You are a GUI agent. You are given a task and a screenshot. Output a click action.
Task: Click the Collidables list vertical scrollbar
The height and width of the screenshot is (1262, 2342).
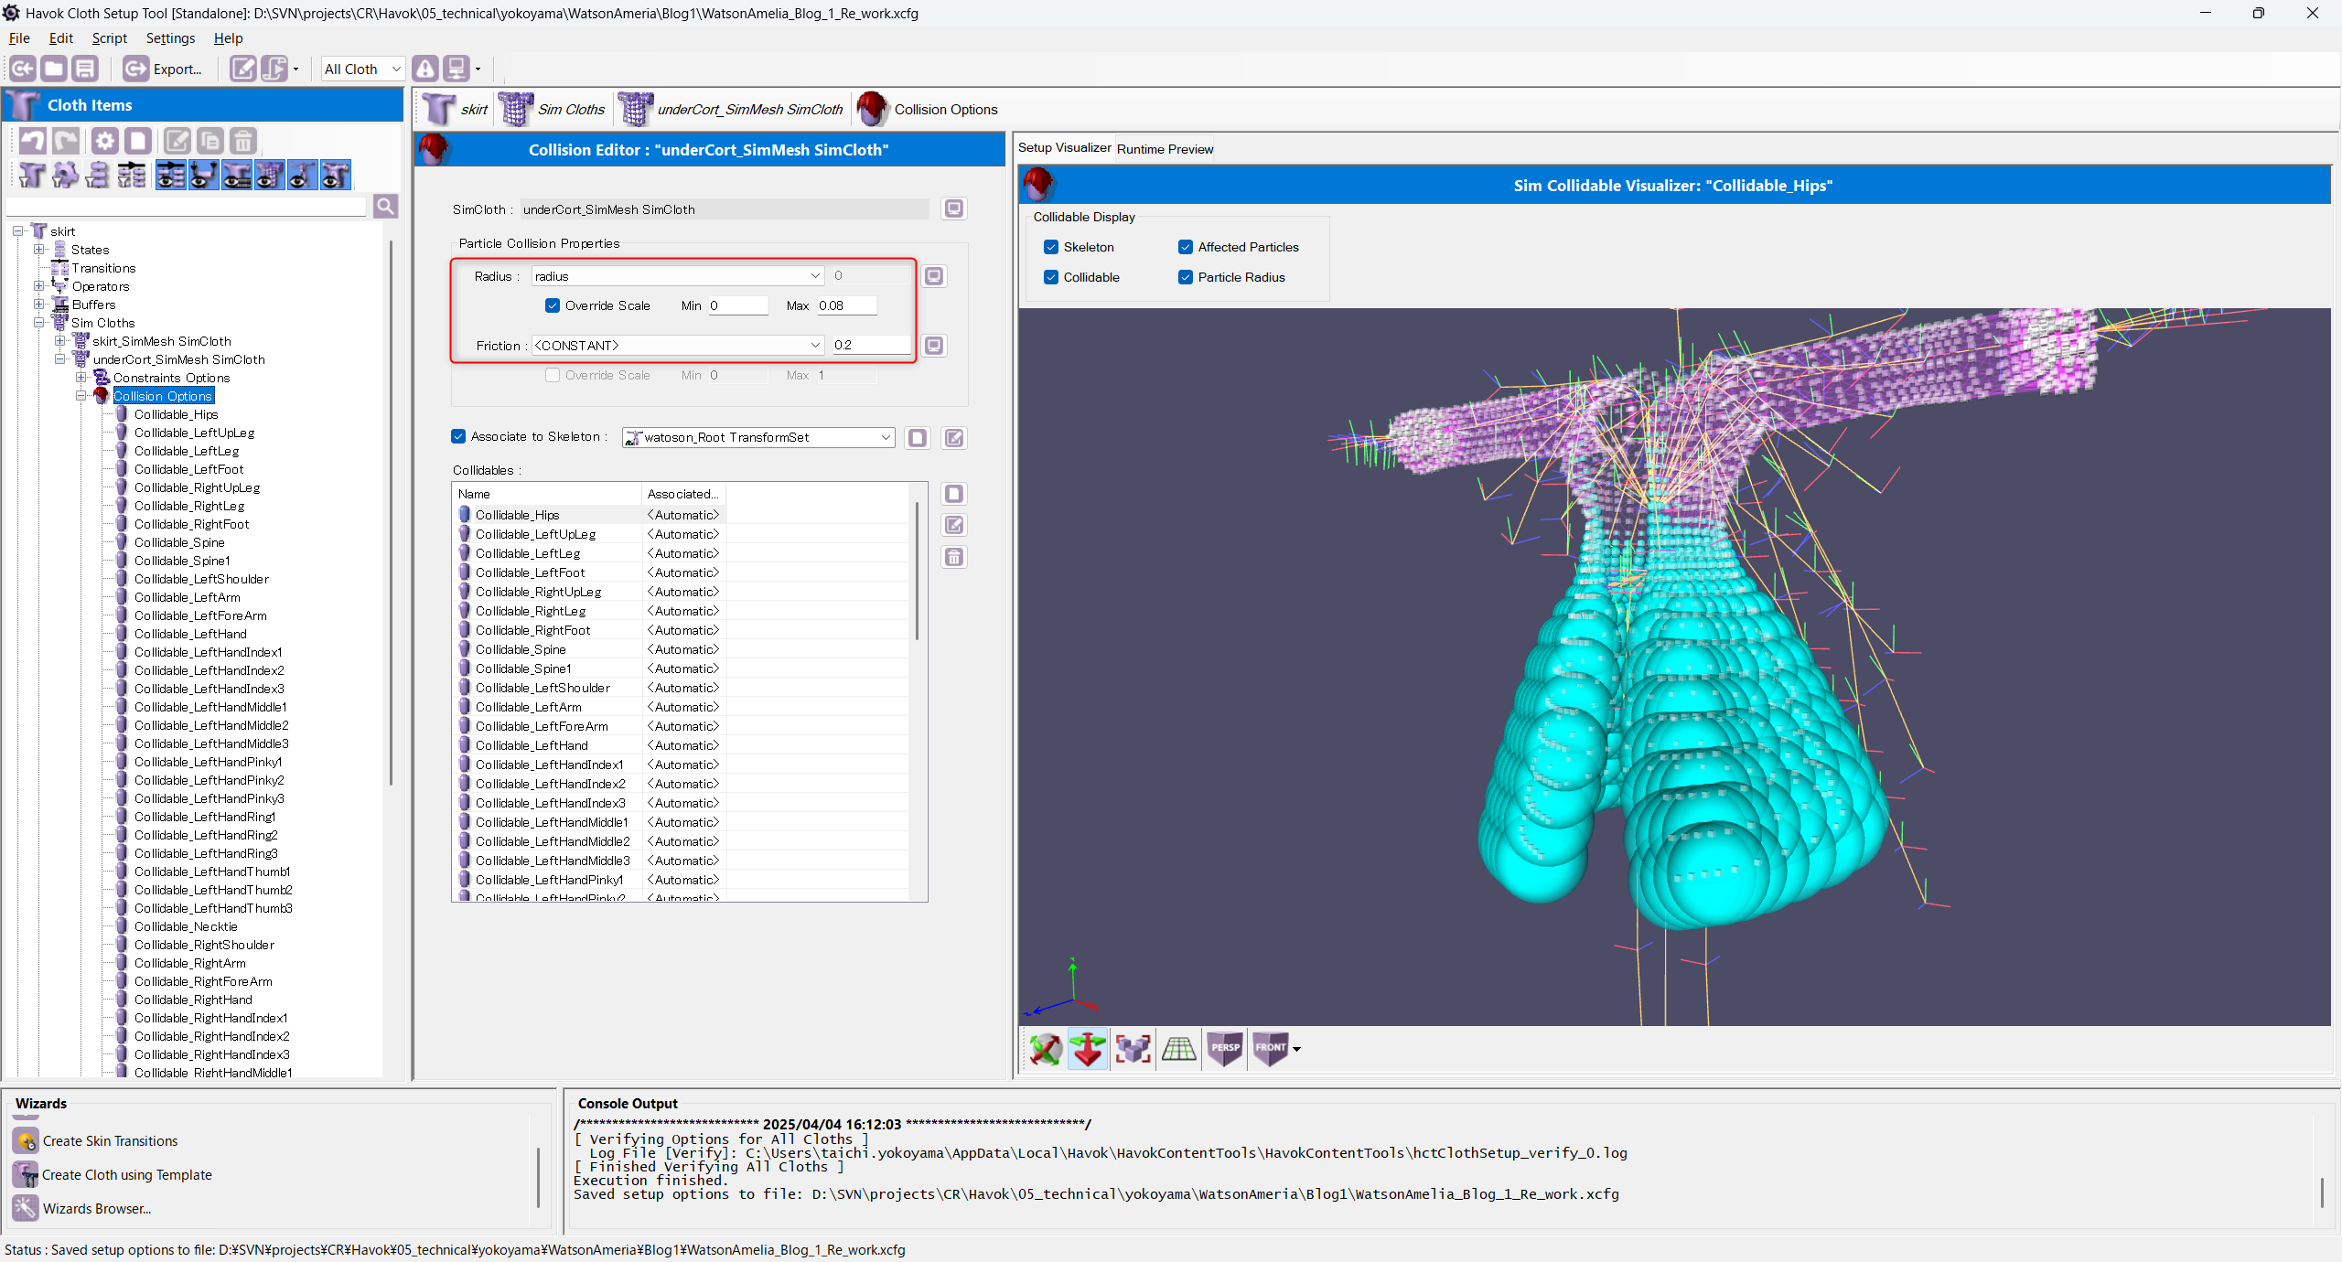[917, 572]
